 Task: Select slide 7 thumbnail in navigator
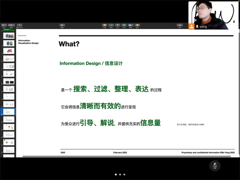pyautogui.click(x=9, y=36)
